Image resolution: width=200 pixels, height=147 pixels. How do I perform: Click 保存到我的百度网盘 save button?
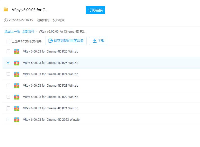tap(66, 41)
